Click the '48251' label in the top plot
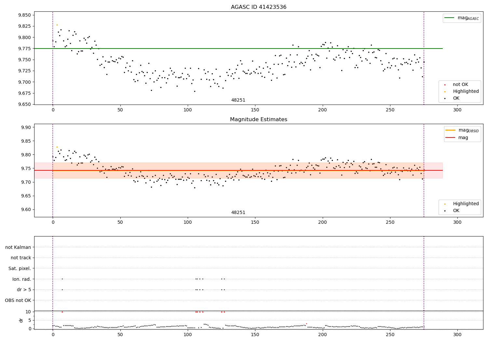The width and height of the screenshot is (488, 342). [238, 100]
